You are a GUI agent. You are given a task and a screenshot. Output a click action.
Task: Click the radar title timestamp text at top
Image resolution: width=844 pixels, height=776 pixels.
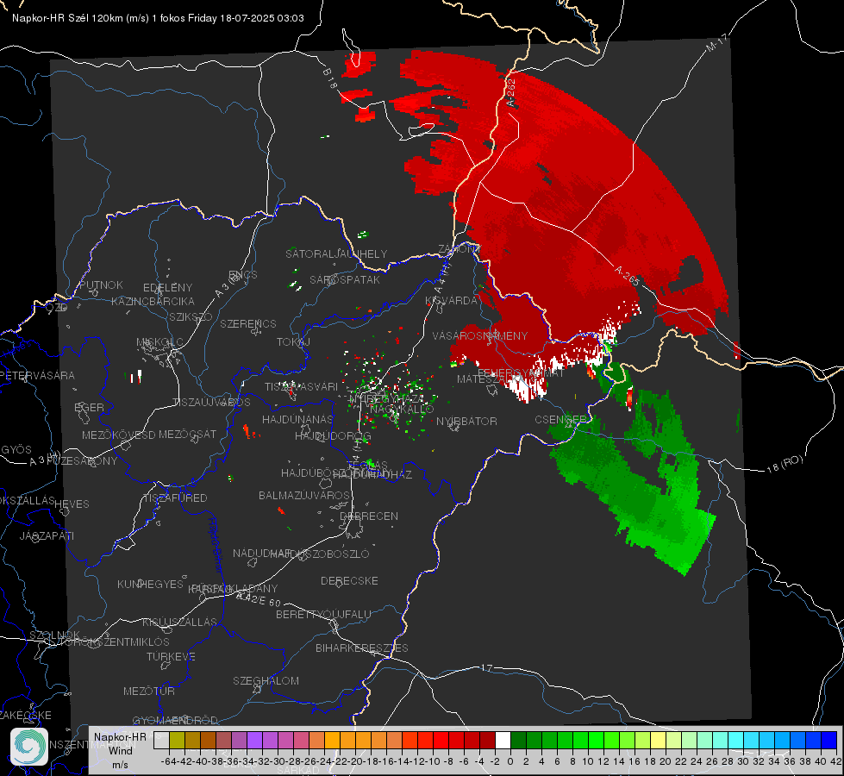(158, 18)
